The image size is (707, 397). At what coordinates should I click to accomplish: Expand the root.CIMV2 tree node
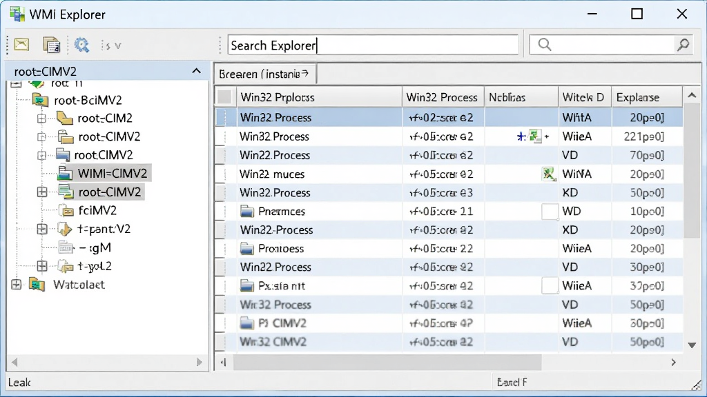pyautogui.click(x=41, y=155)
